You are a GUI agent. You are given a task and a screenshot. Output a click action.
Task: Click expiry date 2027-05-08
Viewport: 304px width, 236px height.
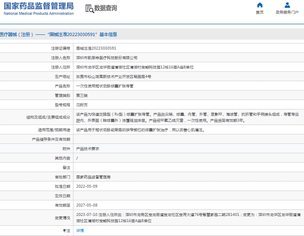[x=87, y=205]
